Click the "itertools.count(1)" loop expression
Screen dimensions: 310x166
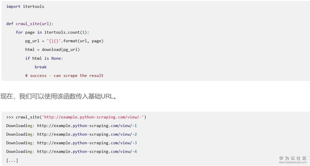pyautogui.click(x=66, y=32)
